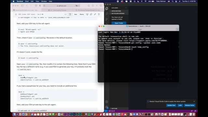Reload the page in Safari
Viewport: 208px width, 117px height.
(x=79, y=6)
